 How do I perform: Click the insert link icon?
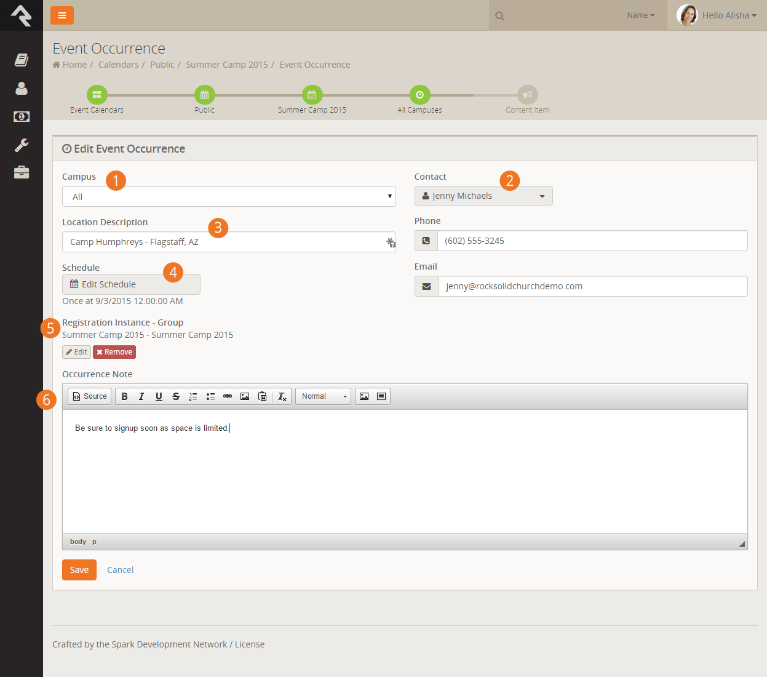point(228,396)
